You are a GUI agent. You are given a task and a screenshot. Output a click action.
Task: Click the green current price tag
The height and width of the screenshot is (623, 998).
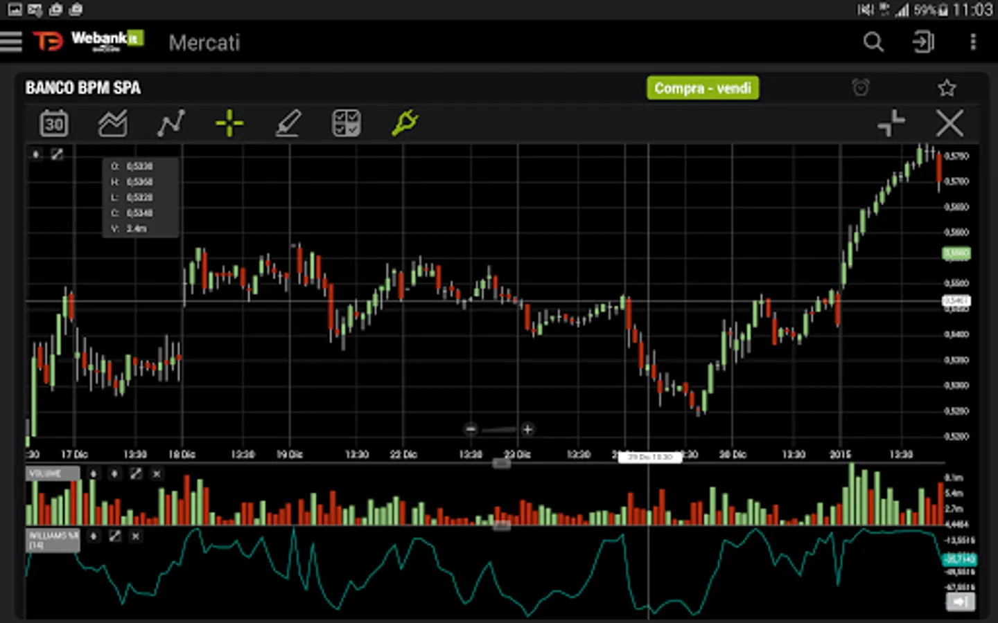pyautogui.click(x=956, y=254)
